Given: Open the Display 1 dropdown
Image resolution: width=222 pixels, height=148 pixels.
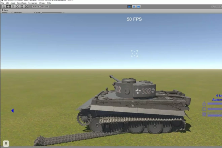Looking at the screenshot, I should pyautogui.click(x=6, y=12).
